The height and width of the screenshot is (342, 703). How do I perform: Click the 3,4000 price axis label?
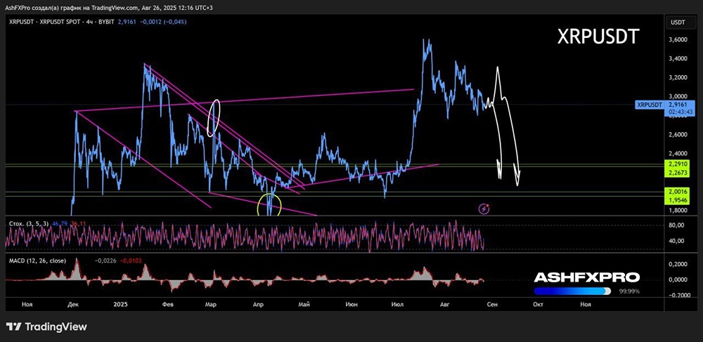(x=678, y=59)
